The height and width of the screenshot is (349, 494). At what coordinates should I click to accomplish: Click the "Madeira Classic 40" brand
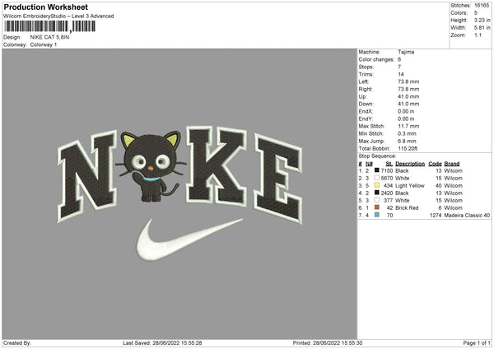467,216
